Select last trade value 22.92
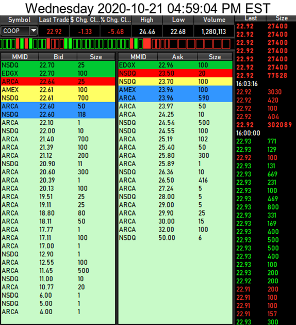 [x=54, y=31]
